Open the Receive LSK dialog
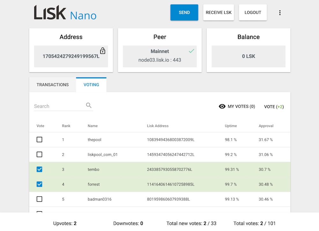Screen dimensions: 319x231 pos(219,12)
